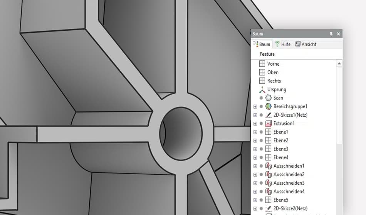Click the Ebene4 plane icon

[x=269, y=157]
